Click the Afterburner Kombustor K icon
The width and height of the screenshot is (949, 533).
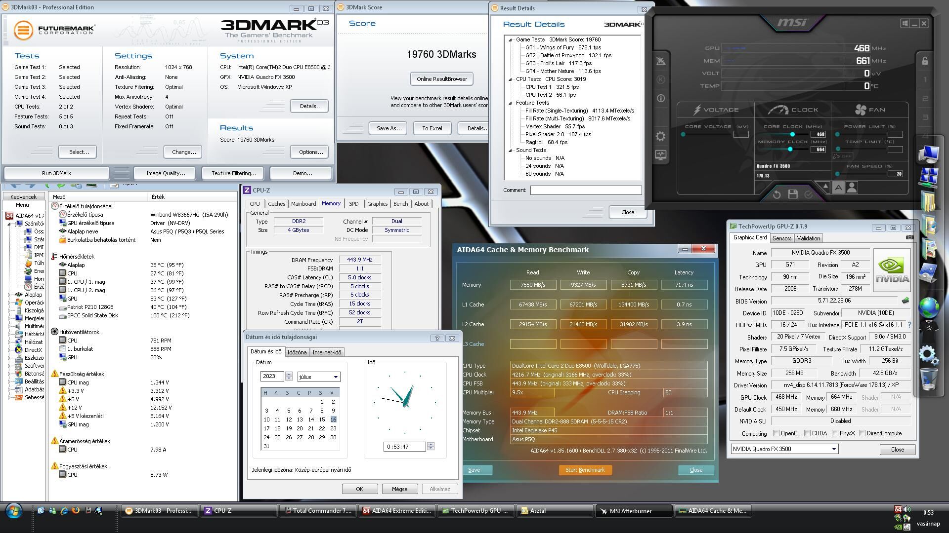tap(661, 79)
